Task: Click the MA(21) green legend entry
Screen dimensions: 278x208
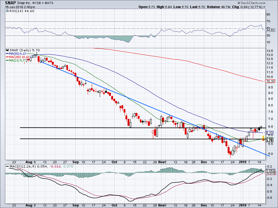Action: click(x=18, y=60)
